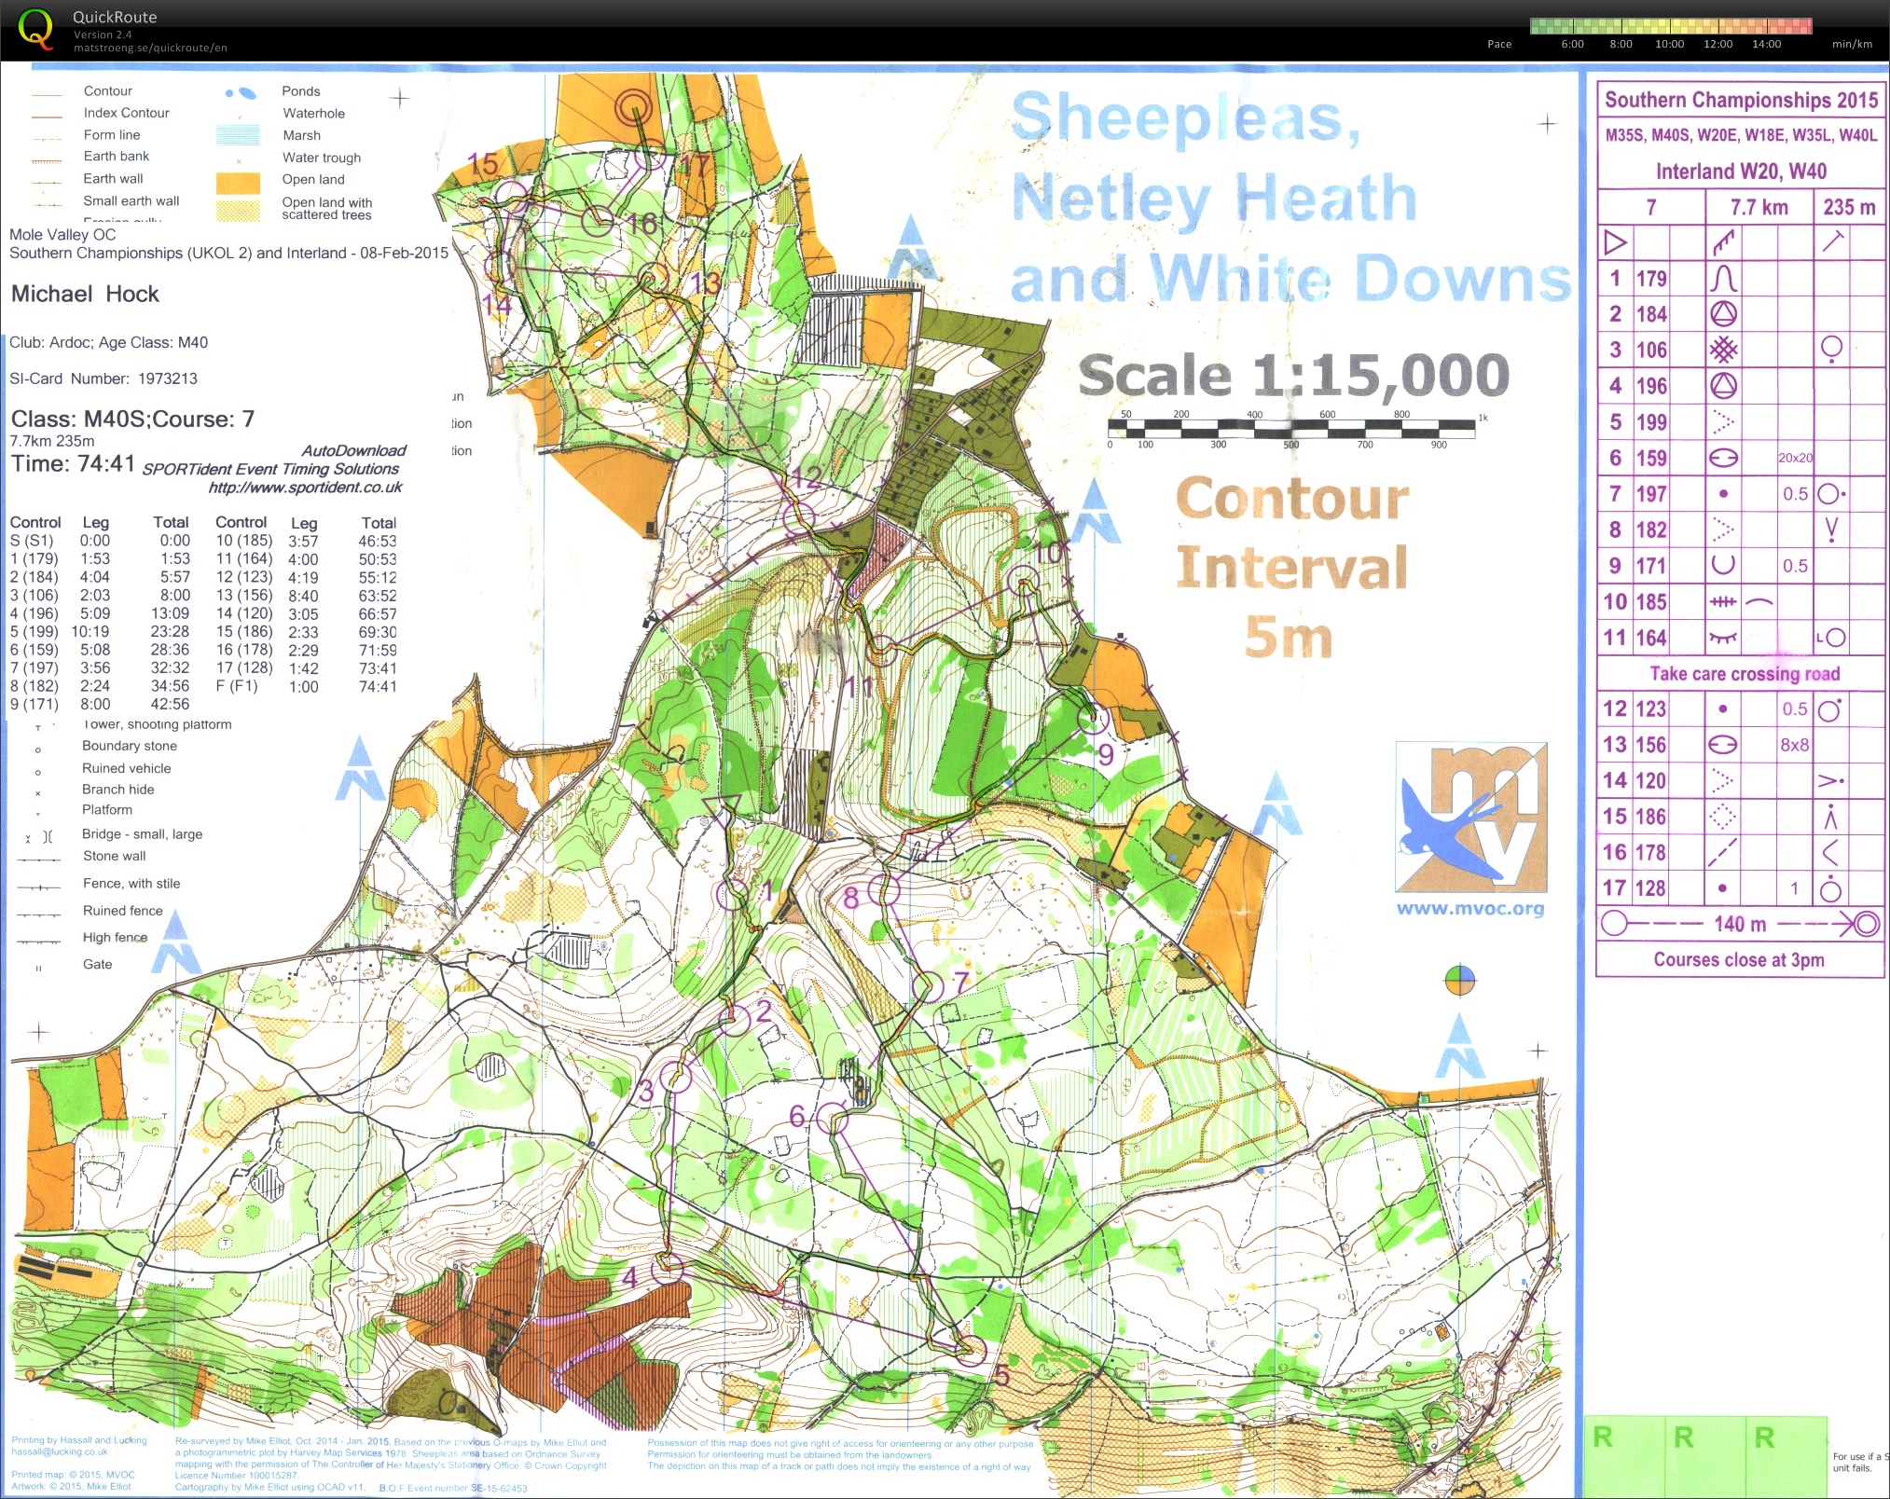This screenshot has height=1499, width=1890.
Task: Select control circle 8 on the map
Action: [x=884, y=890]
